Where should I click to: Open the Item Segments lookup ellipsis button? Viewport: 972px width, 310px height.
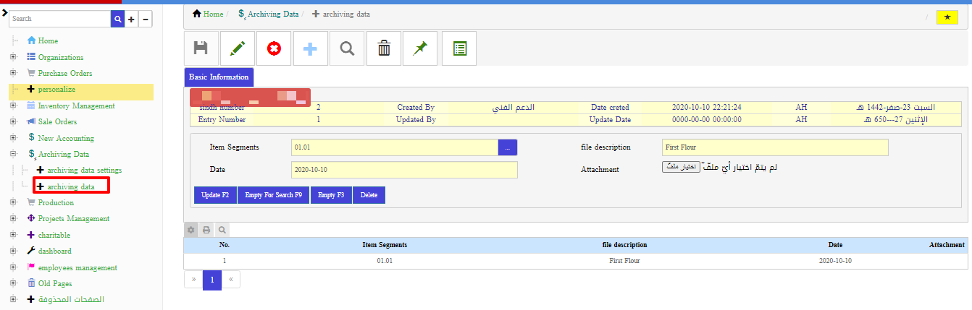click(x=508, y=147)
